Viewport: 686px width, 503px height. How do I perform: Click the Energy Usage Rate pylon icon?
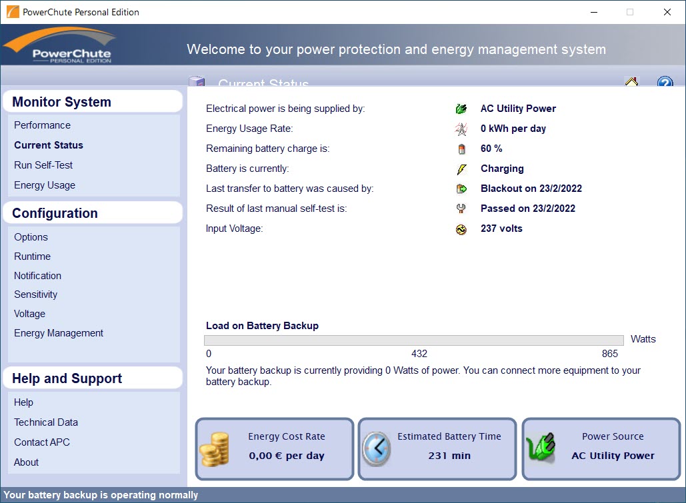[x=461, y=129]
